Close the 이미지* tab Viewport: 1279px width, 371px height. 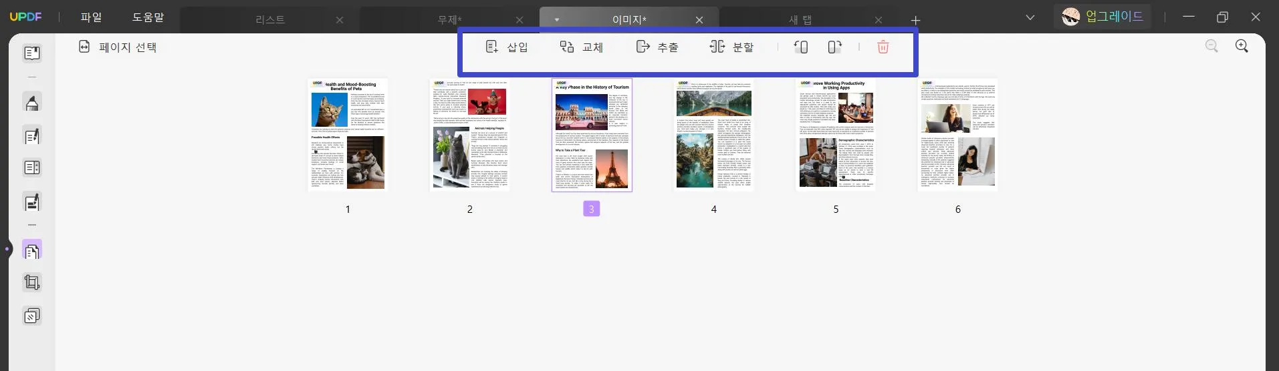pos(699,20)
